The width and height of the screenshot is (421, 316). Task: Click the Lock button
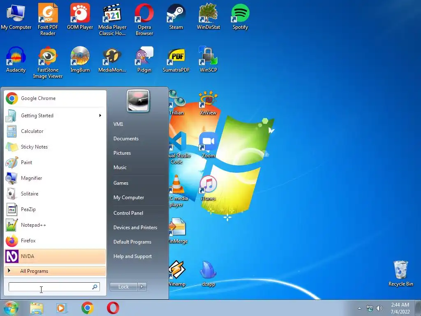pos(123,287)
